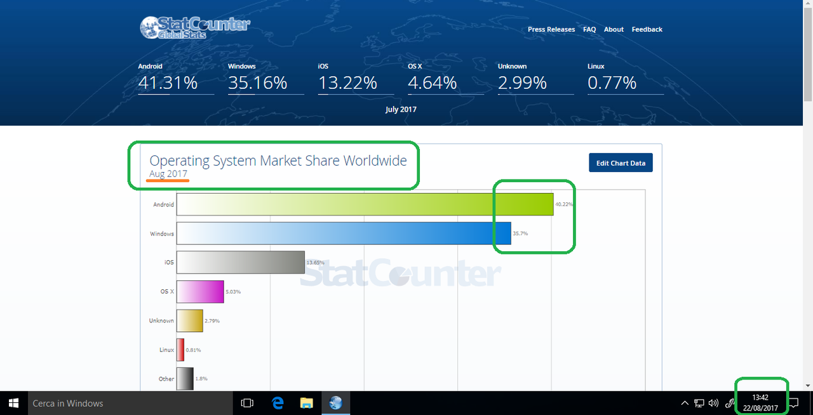Open the volume control tray icon

click(713, 403)
